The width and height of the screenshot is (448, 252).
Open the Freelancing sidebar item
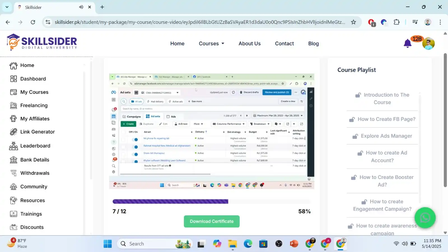click(29, 105)
